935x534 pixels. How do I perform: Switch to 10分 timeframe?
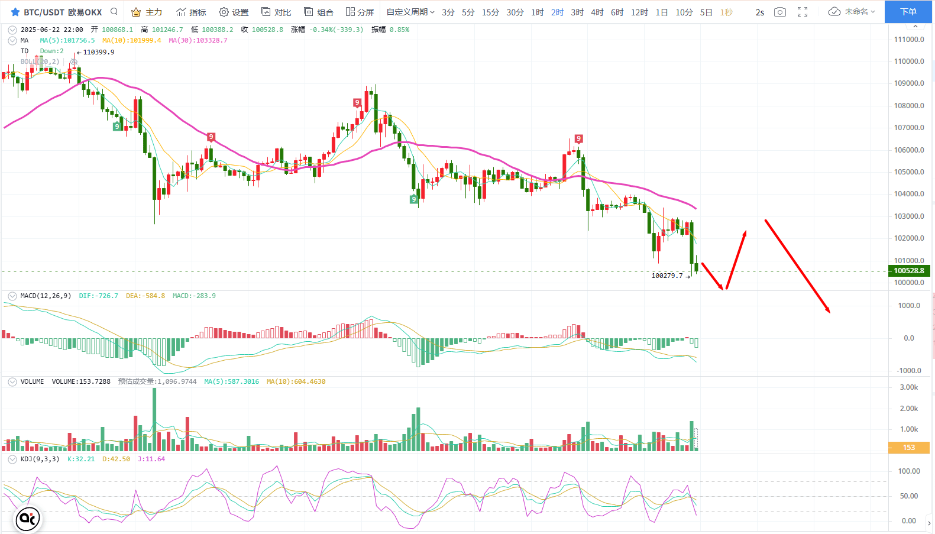click(684, 12)
